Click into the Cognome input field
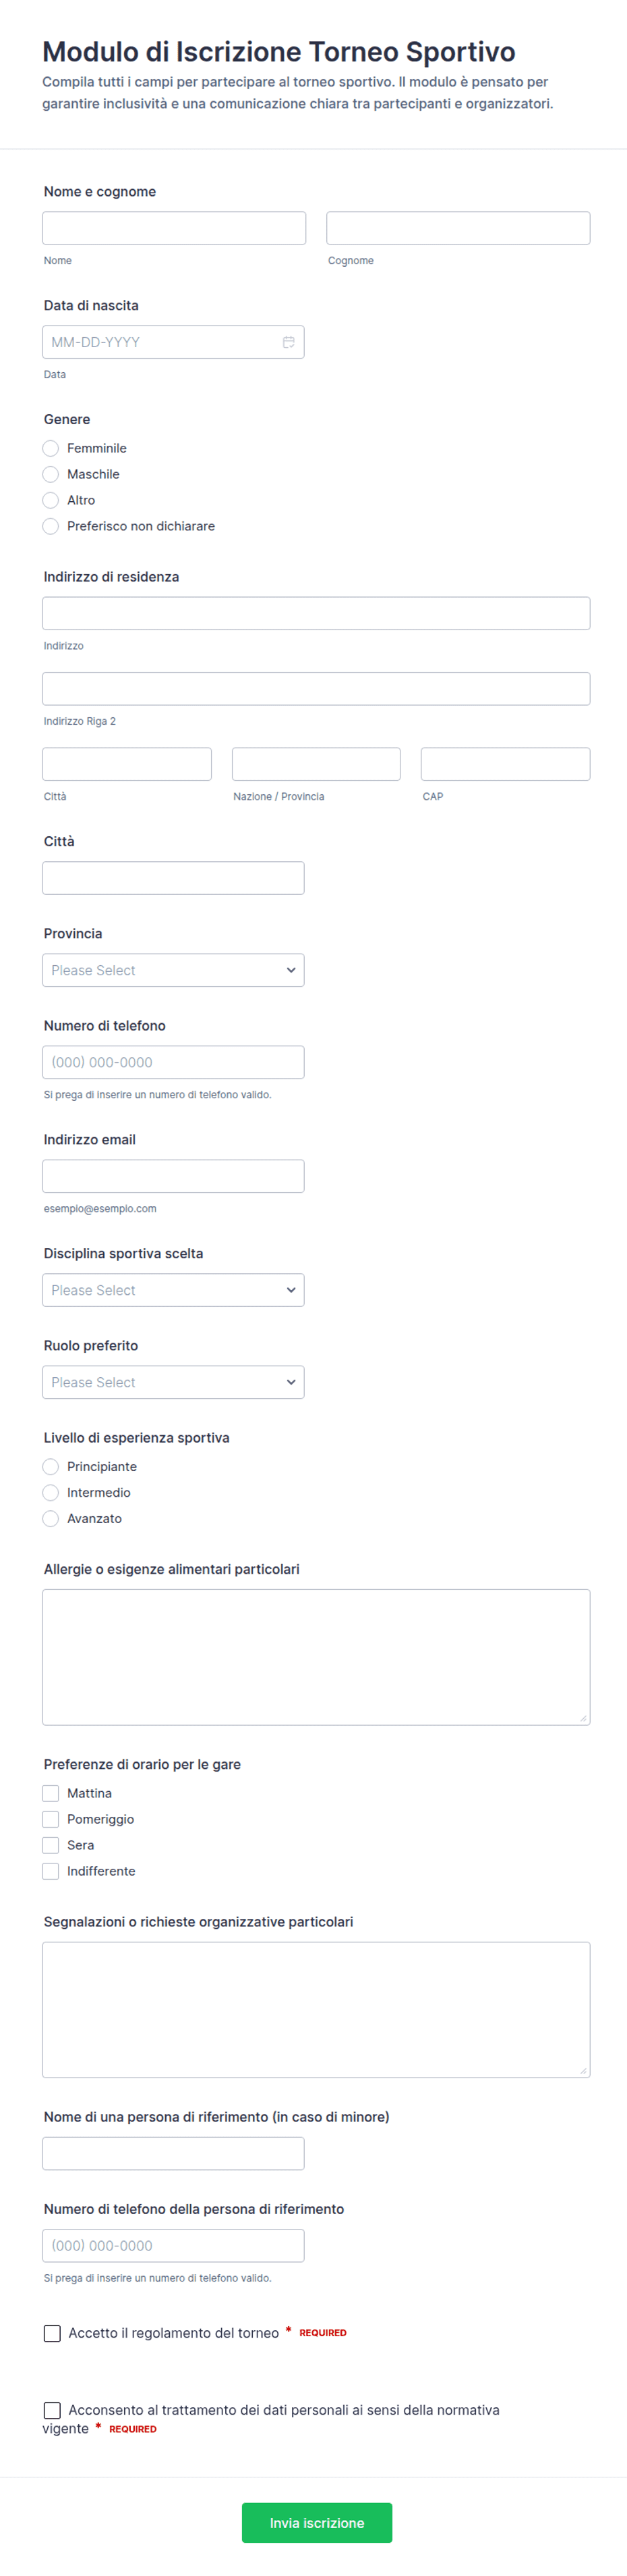Image resolution: width=627 pixels, height=2576 pixels. pyautogui.click(x=458, y=228)
